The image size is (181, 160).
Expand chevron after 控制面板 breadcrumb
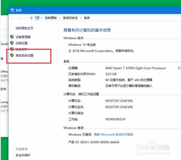(60, 18)
